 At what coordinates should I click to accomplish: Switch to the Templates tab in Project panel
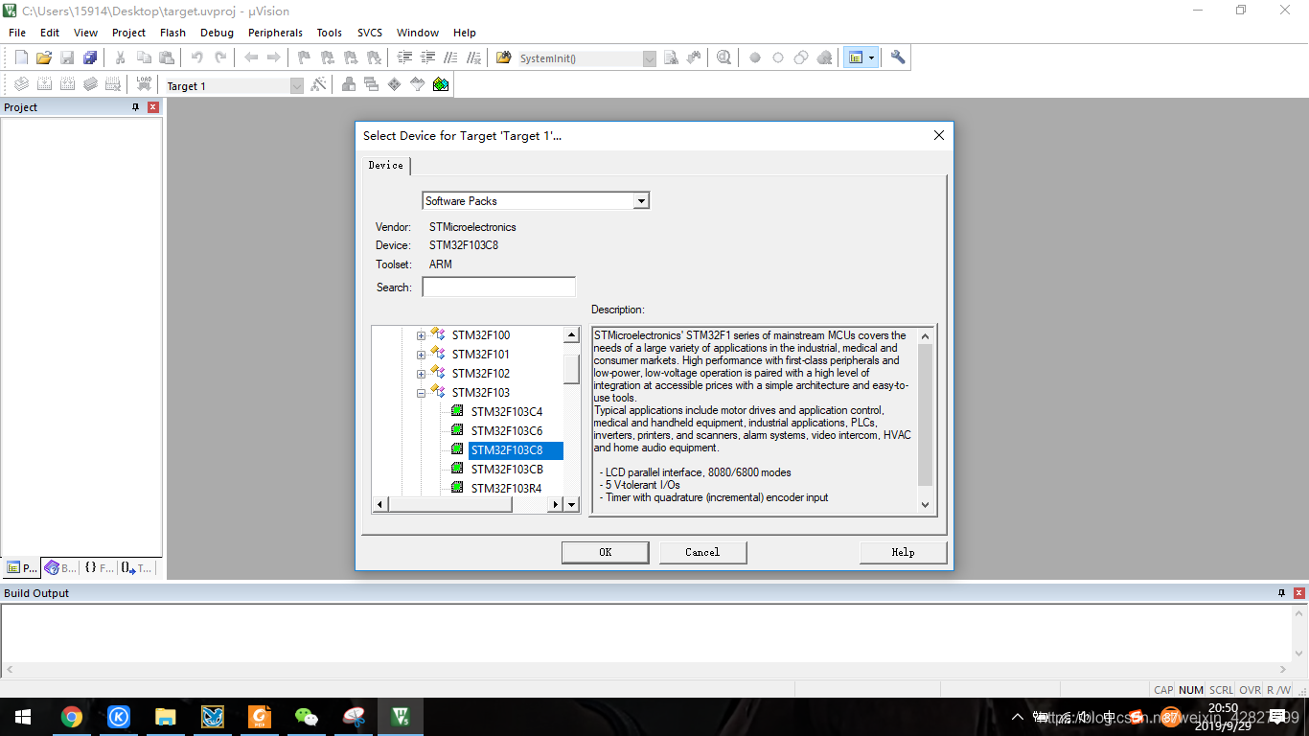136,567
